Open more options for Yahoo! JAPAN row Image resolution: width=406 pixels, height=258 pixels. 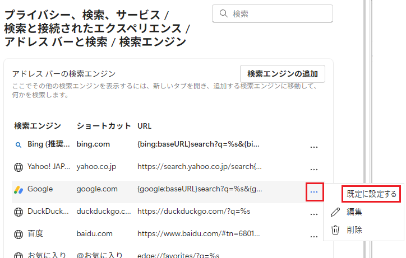coord(314,170)
